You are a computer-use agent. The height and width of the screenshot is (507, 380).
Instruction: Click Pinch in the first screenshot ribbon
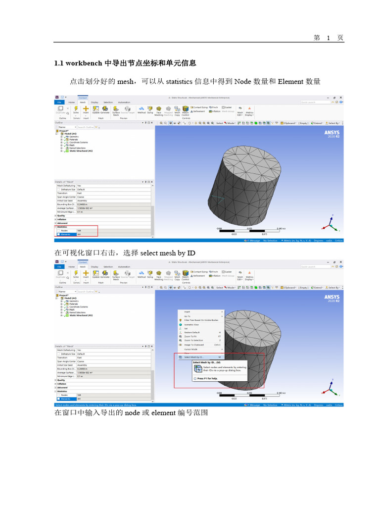(214, 107)
